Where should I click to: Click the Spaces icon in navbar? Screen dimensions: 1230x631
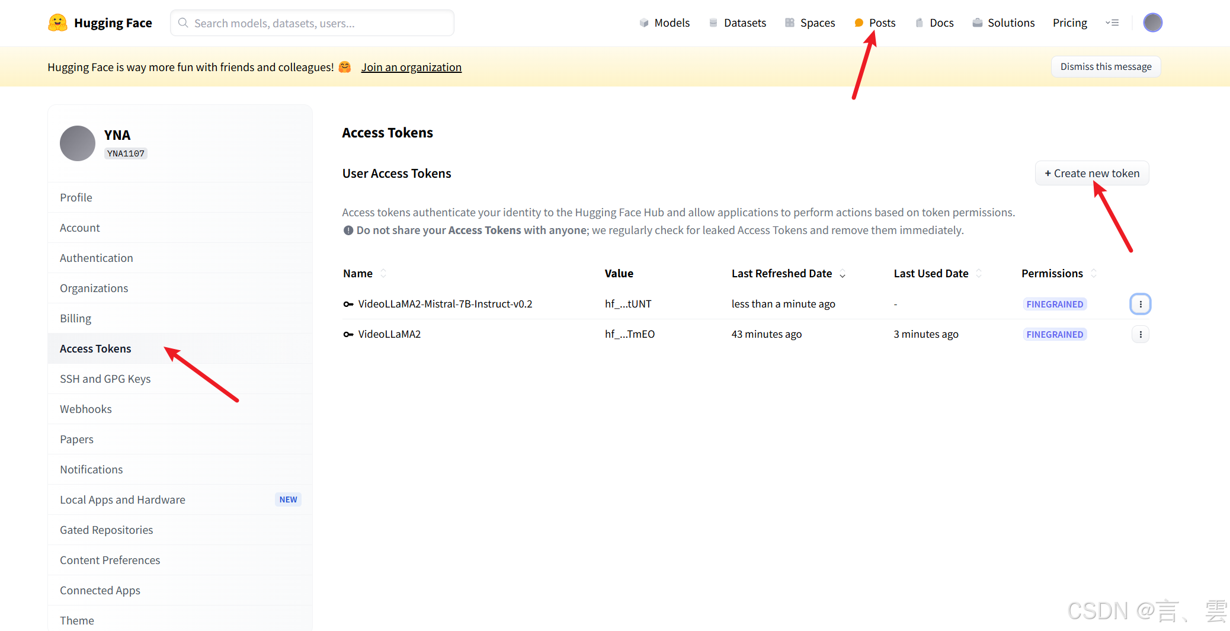[790, 23]
